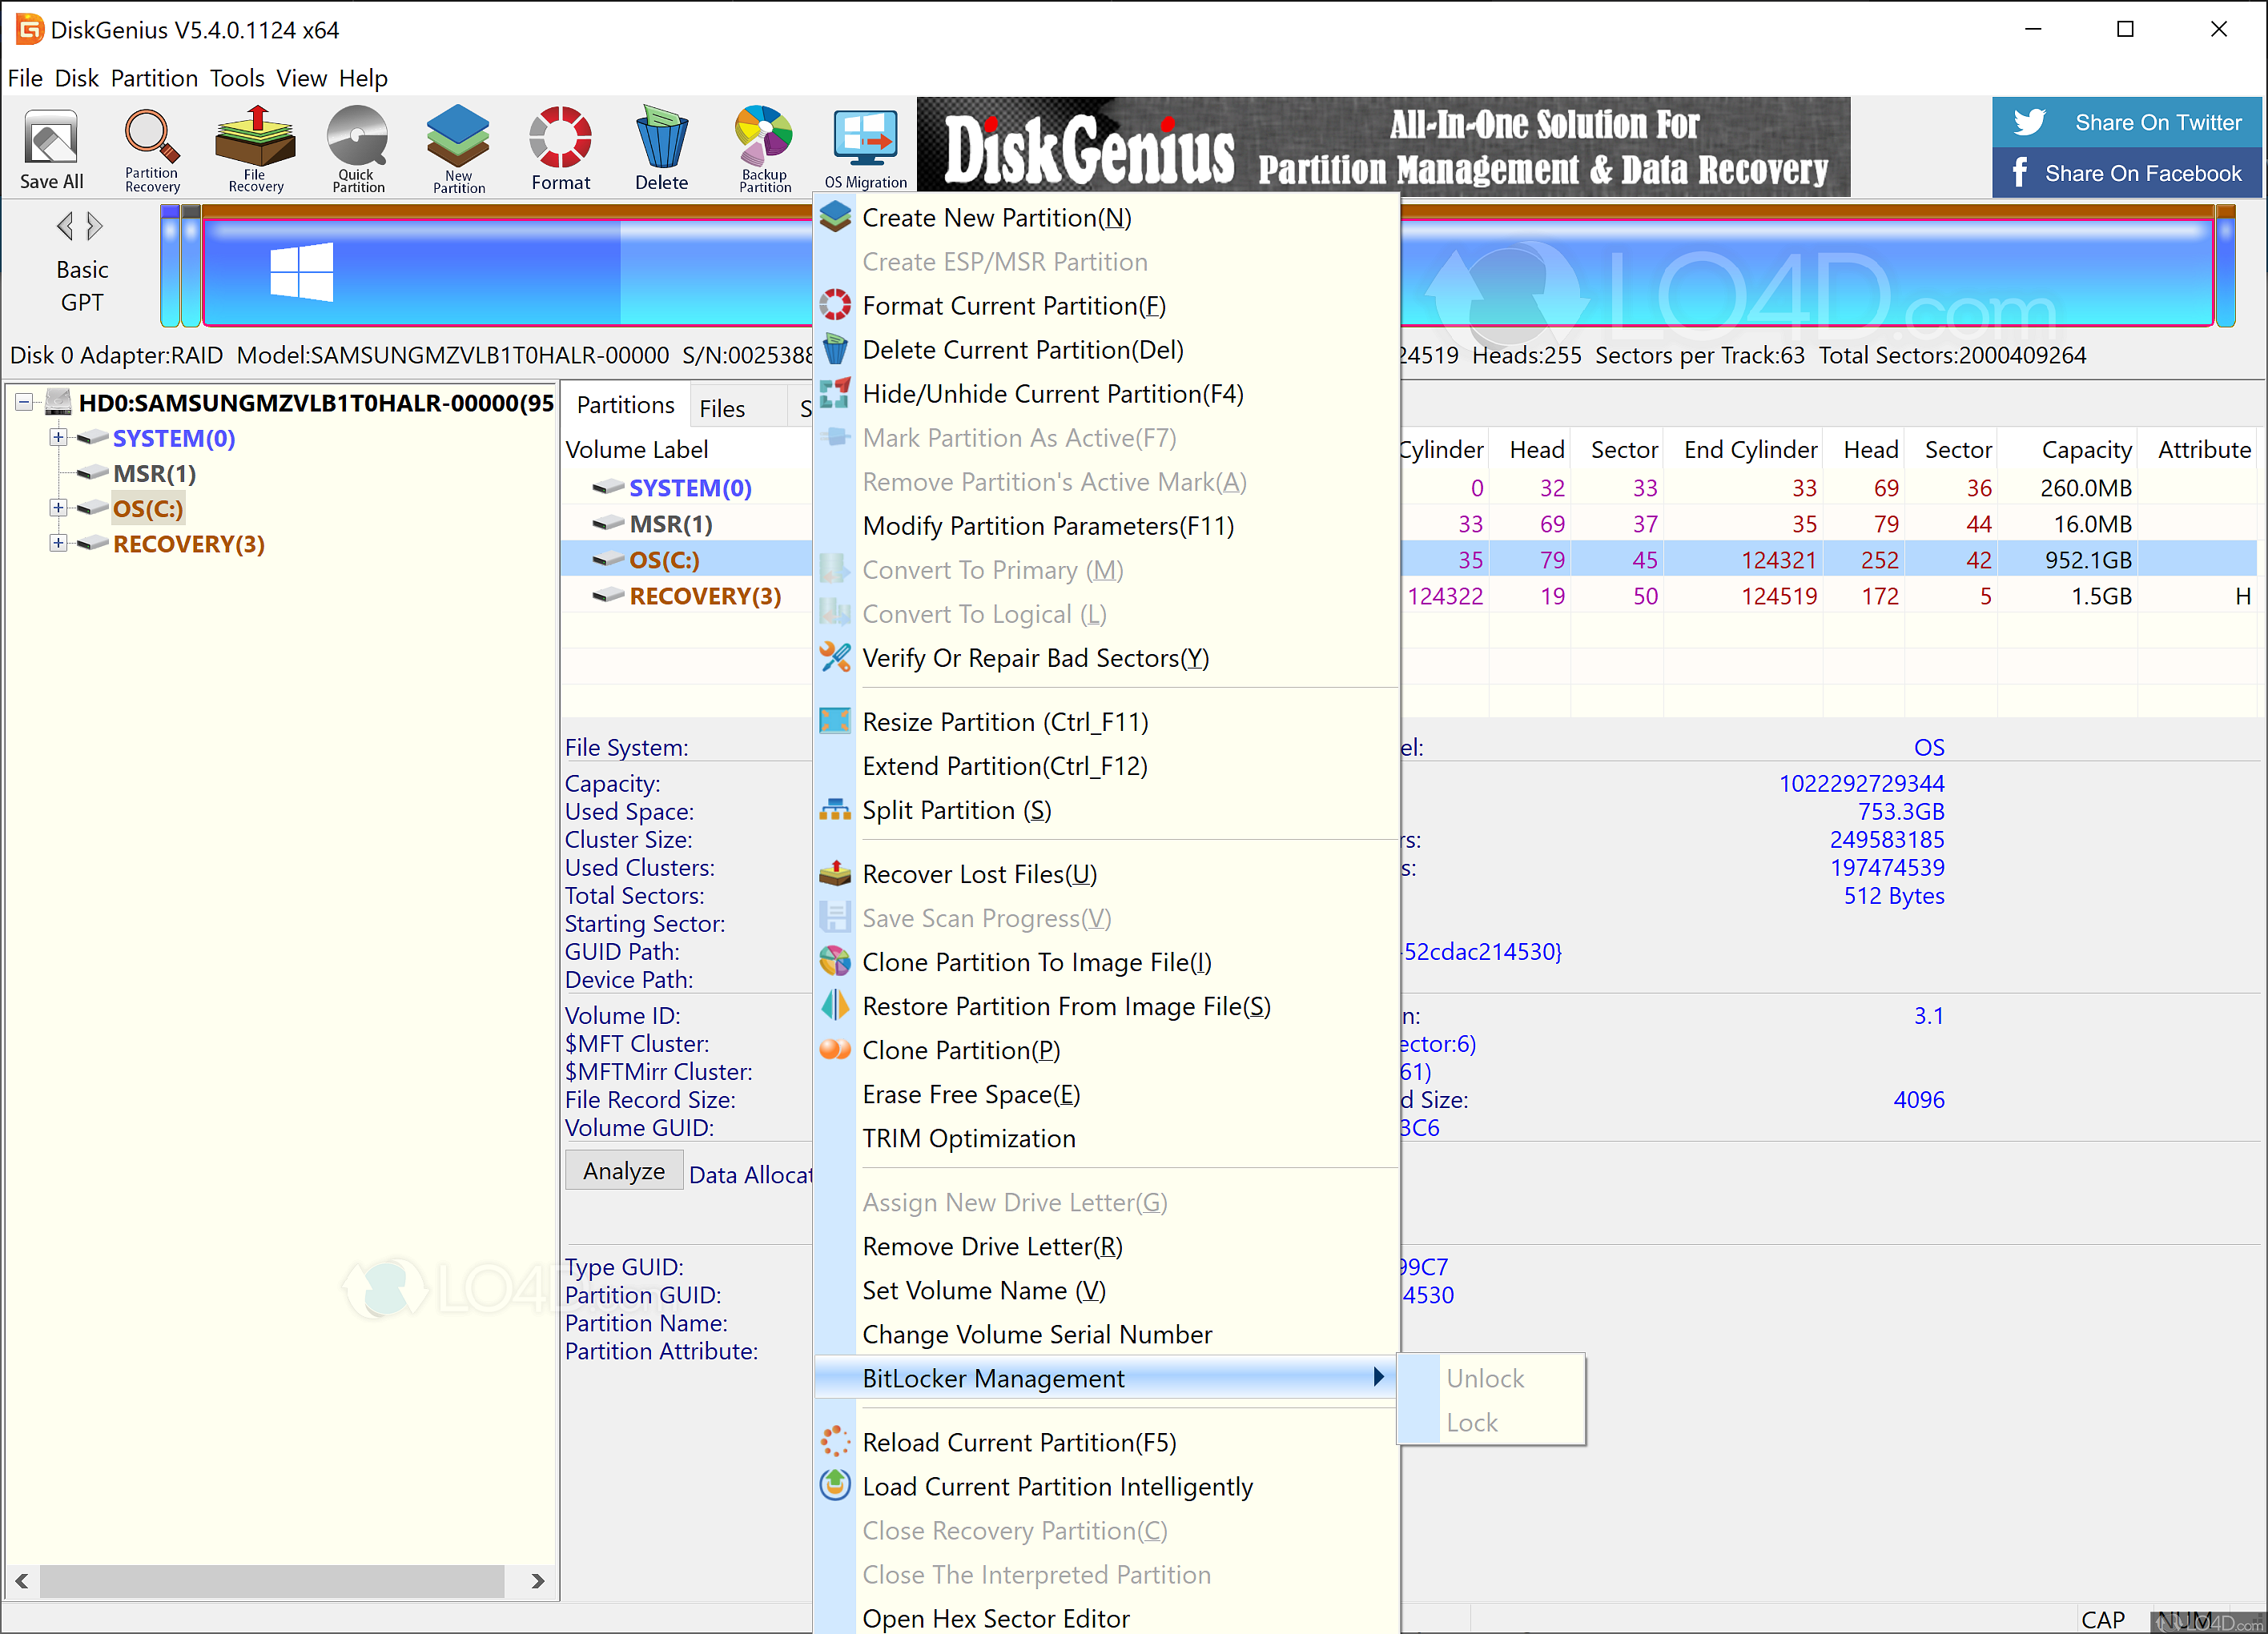The image size is (2268, 1634).
Task: Go to next disk with right arrow
Action: click(95, 227)
